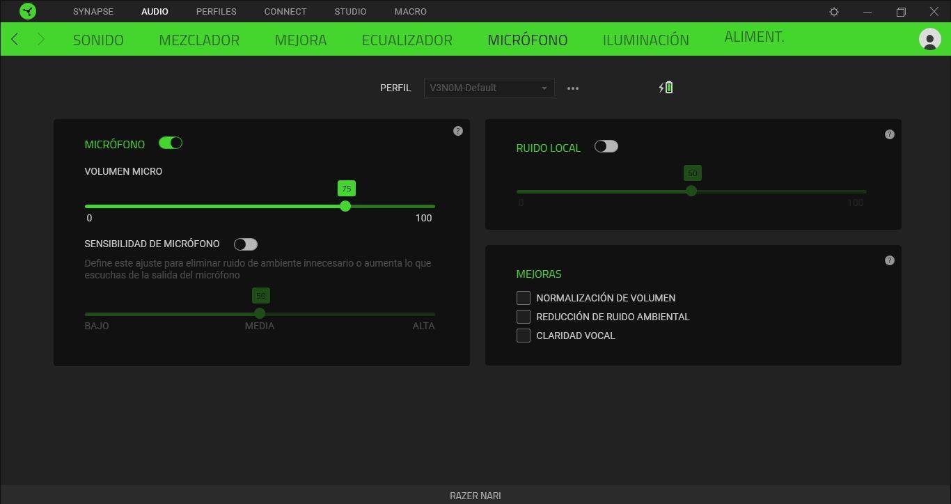The width and height of the screenshot is (951, 504).
Task: Click the Volumen Micro slider handle
Action: (345, 206)
